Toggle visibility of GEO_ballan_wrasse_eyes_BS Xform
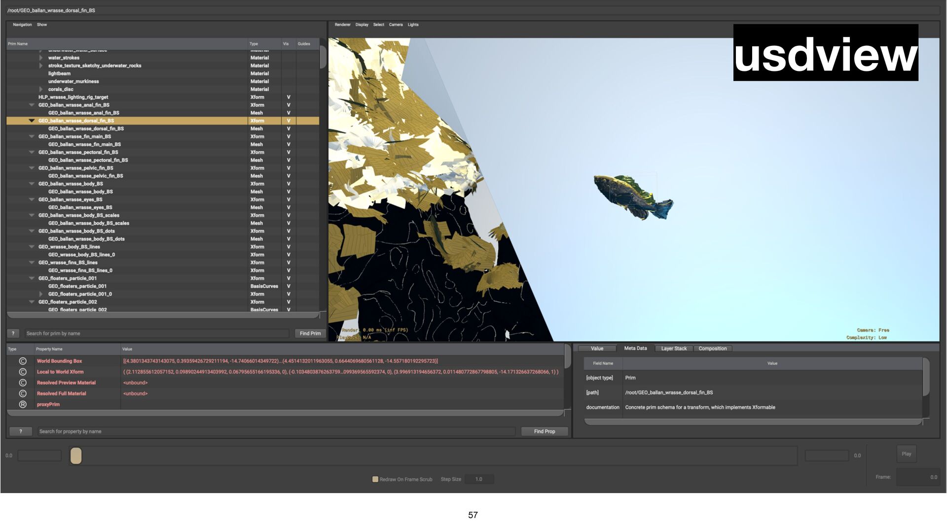Screen dimensions: 947x532 point(289,199)
